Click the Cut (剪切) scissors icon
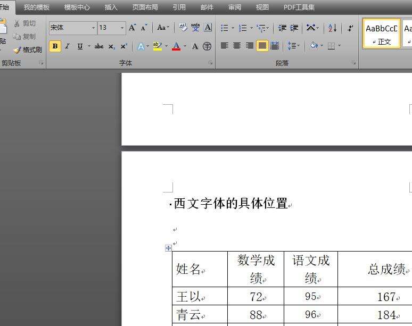 click(17, 23)
